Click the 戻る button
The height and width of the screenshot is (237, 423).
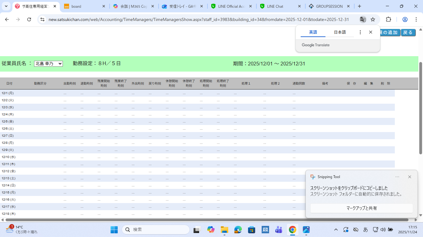click(x=408, y=32)
